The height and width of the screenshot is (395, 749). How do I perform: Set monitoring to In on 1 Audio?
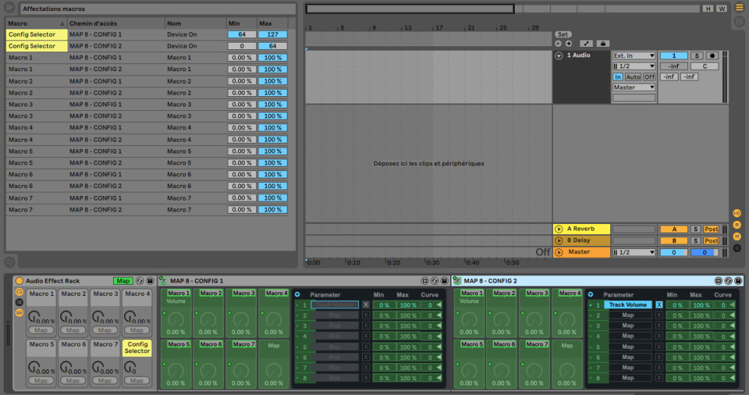[618, 77]
